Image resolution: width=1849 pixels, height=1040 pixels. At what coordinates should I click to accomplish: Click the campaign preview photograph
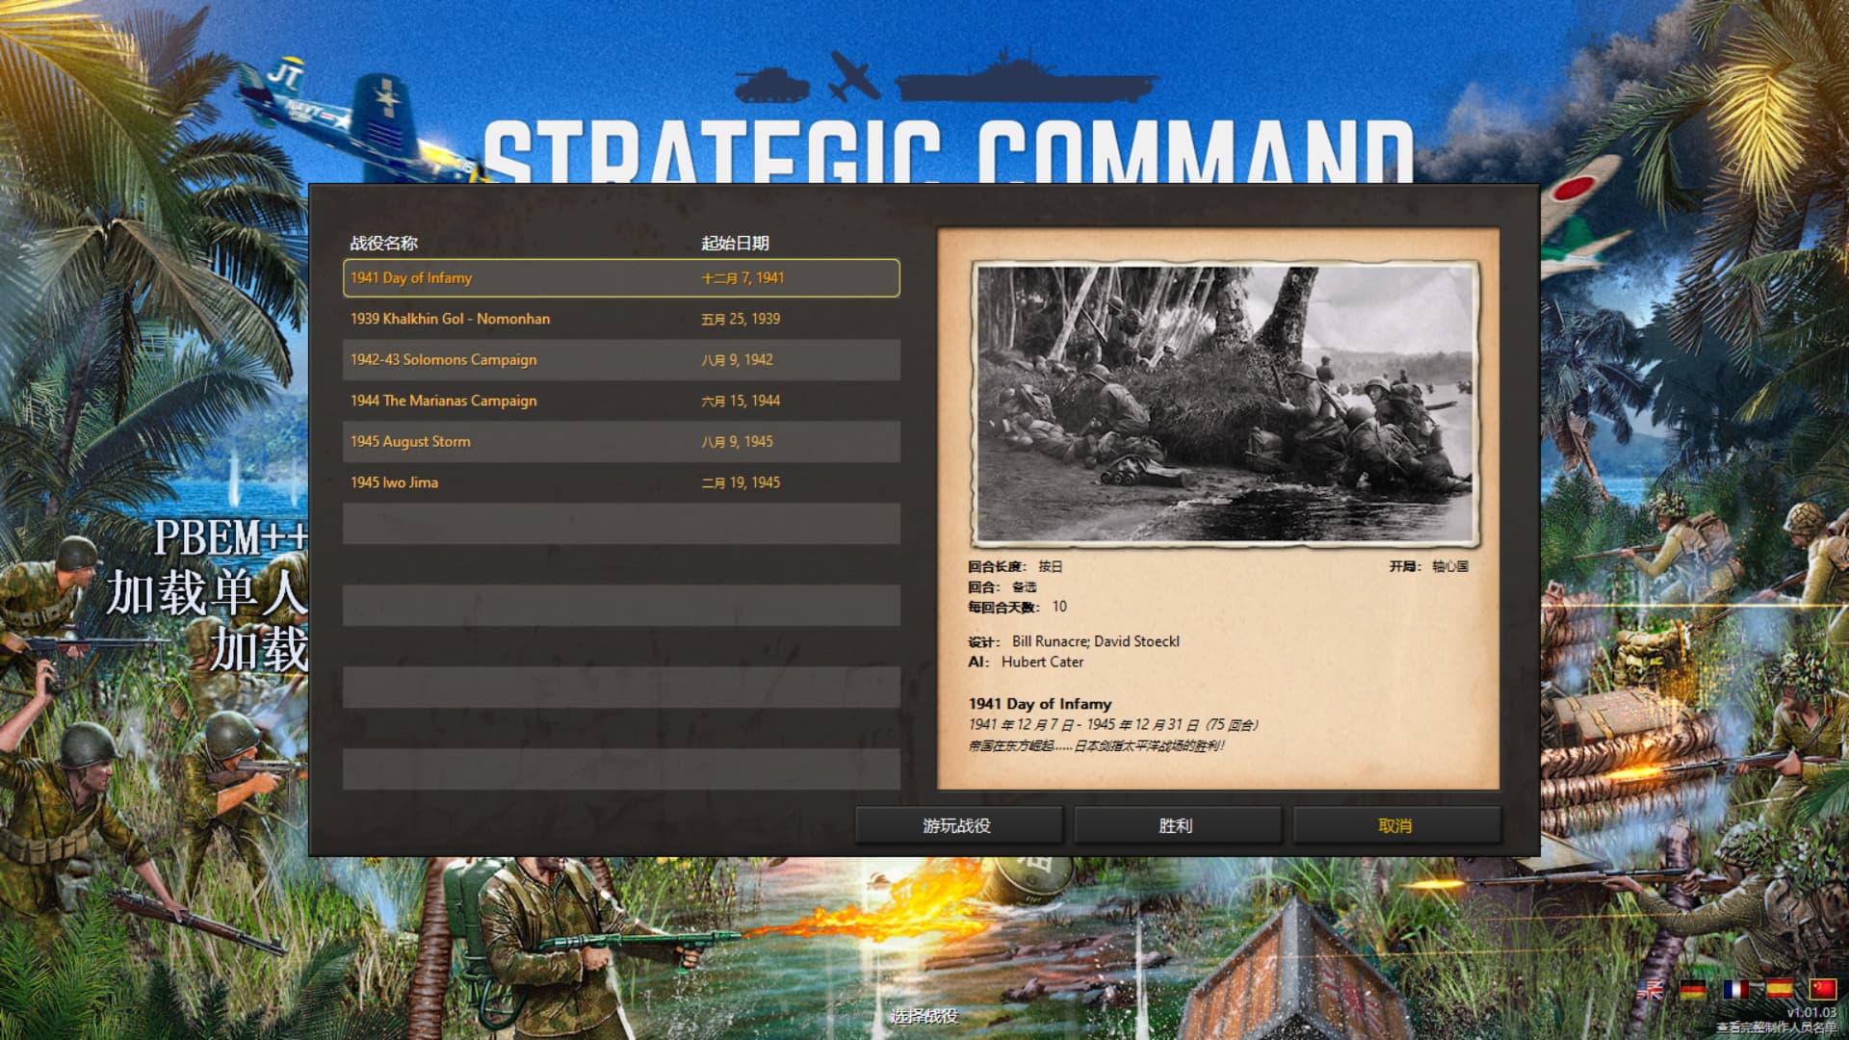pyautogui.click(x=1225, y=403)
